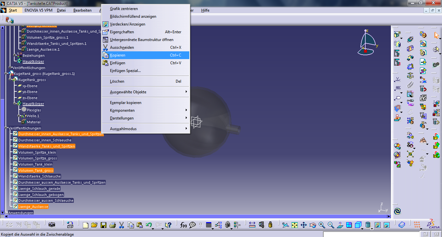Viewport: 442px width, 237px height.
Task: Select the orange arrow Select tool
Action: [436, 35]
